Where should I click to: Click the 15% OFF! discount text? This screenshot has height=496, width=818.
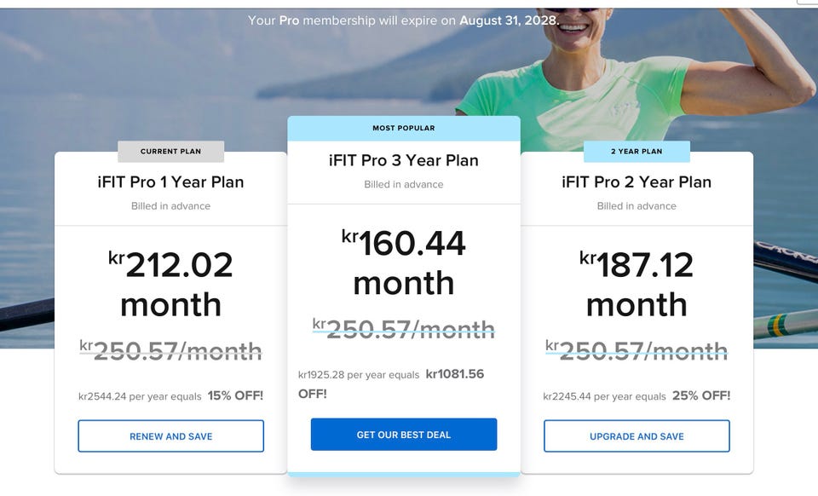(x=235, y=395)
